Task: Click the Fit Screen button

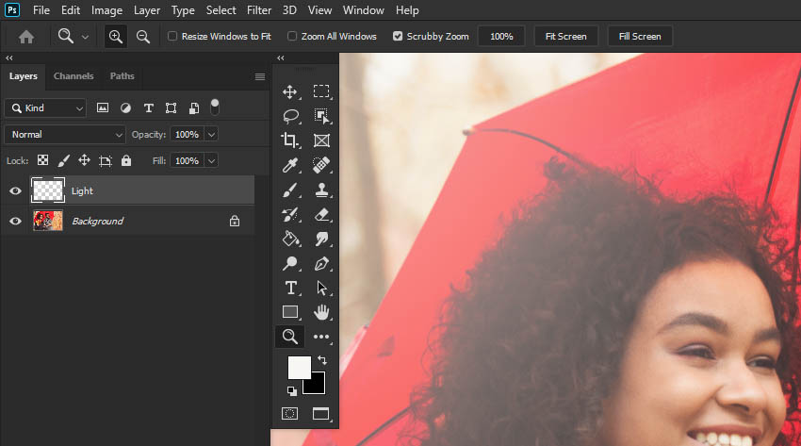Action: (x=565, y=36)
